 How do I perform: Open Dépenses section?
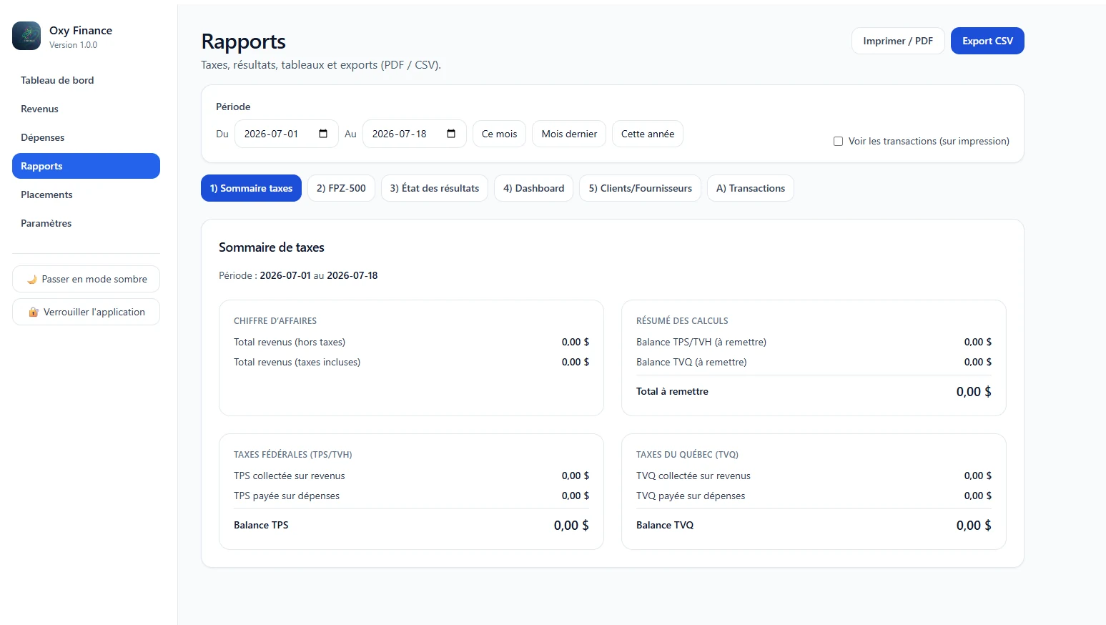click(x=86, y=137)
